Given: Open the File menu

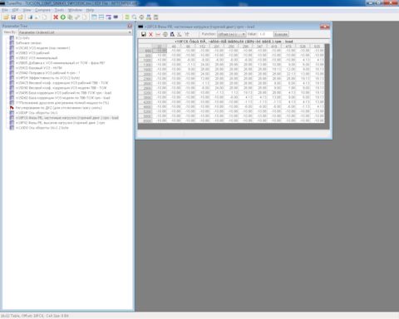Looking at the screenshot, I should [5, 10].
